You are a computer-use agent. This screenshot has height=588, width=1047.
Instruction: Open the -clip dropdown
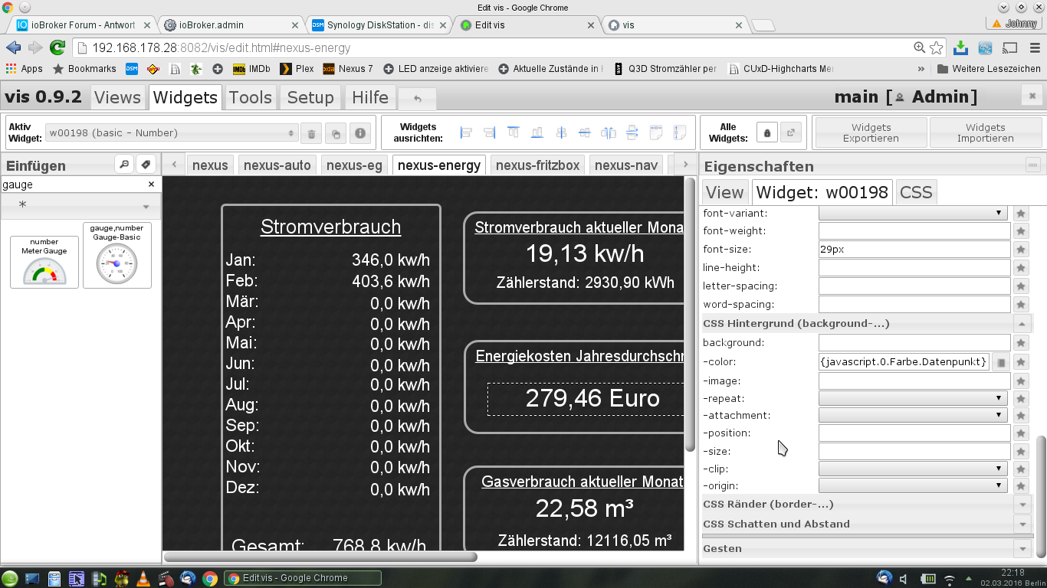(x=913, y=469)
